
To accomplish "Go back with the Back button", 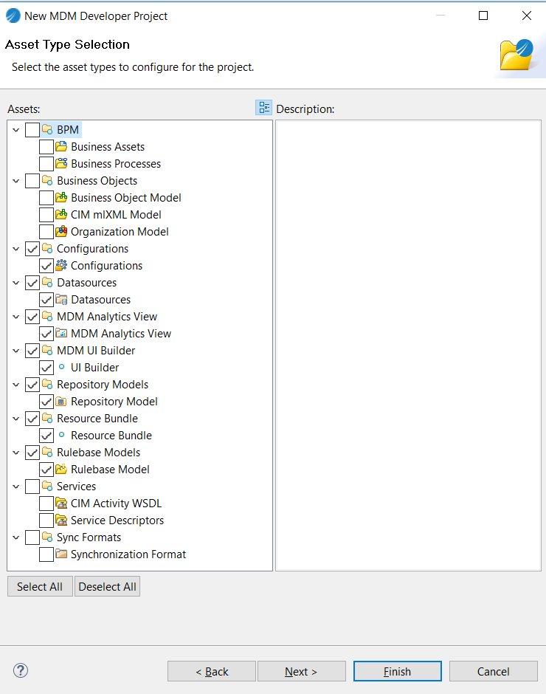I will click(212, 671).
